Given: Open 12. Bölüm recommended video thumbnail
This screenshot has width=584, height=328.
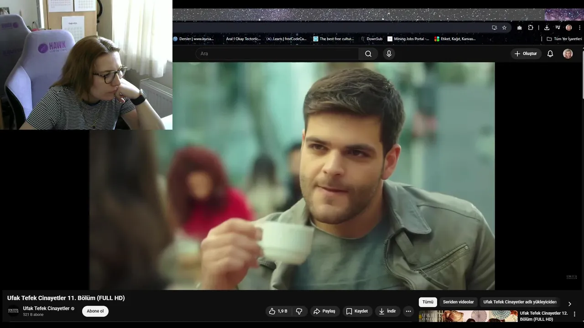Looking at the screenshot, I should pyautogui.click(x=468, y=316).
